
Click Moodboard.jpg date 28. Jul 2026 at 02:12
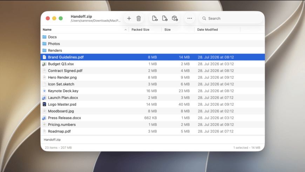[216, 111]
